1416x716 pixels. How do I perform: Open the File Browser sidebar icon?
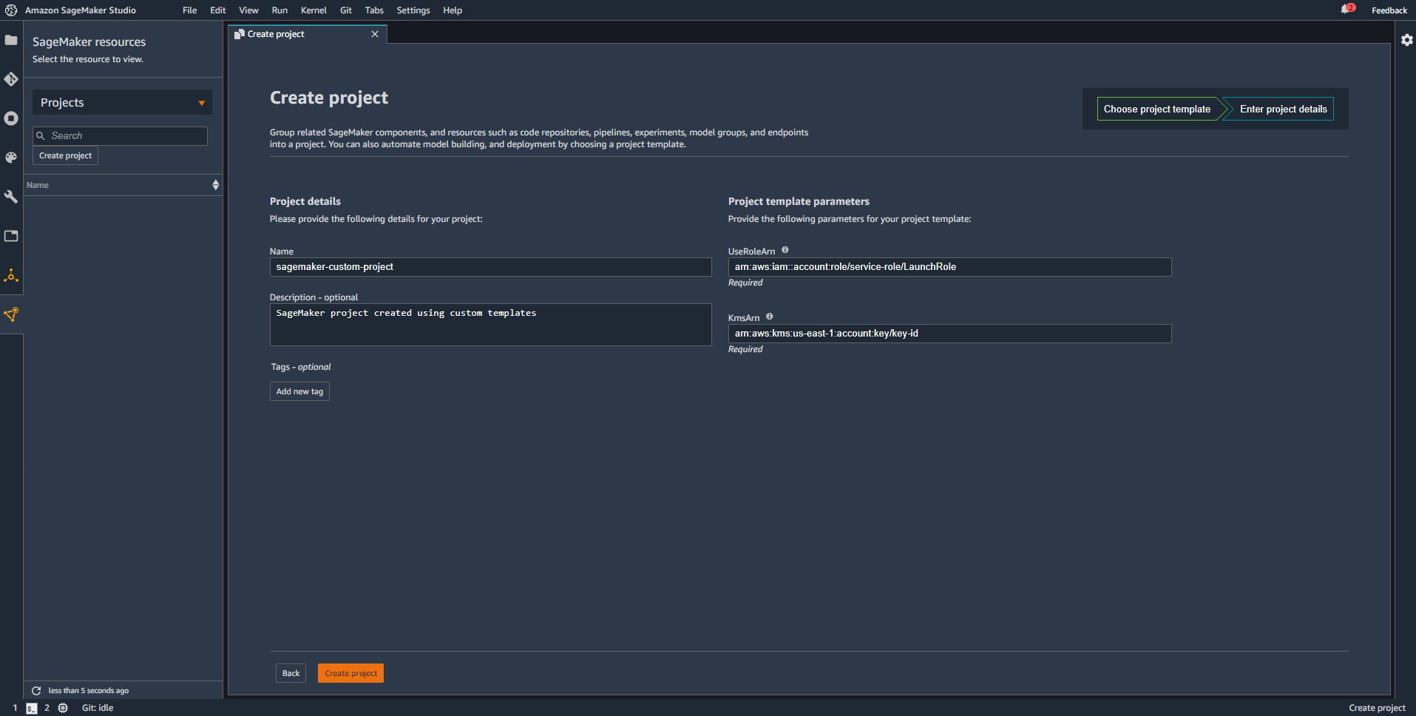tap(11, 40)
